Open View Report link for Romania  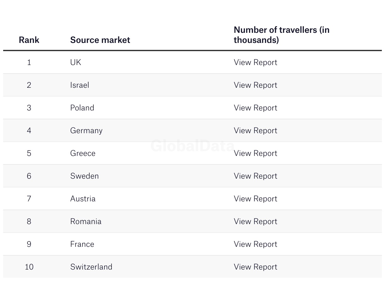[x=255, y=222]
